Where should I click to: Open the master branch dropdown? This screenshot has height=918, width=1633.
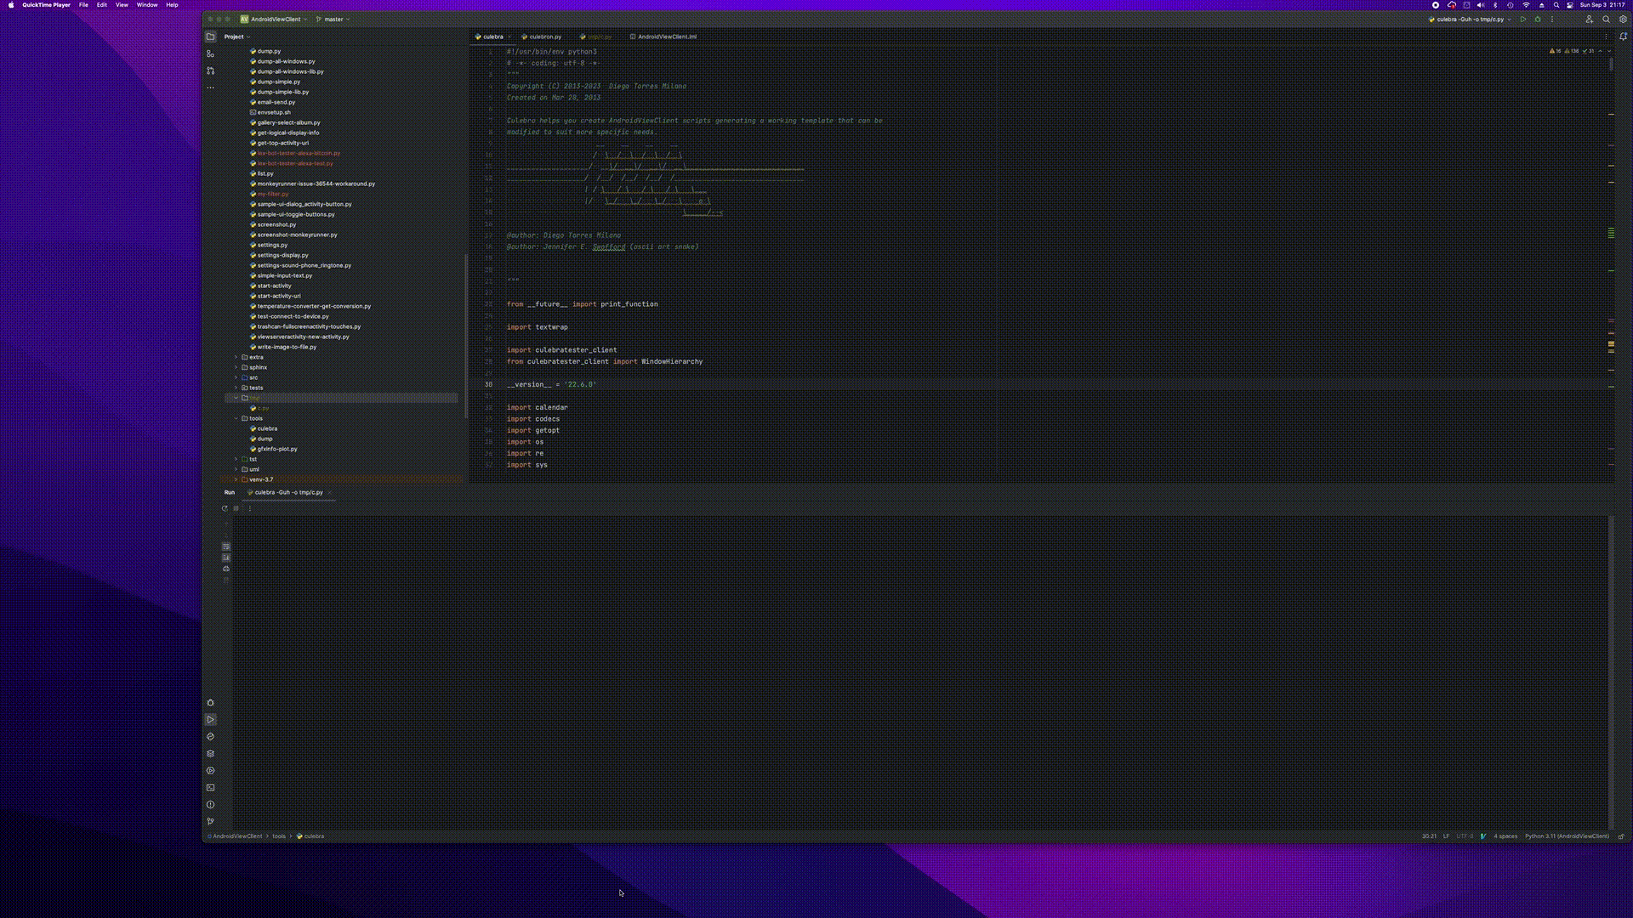pos(333,19)
